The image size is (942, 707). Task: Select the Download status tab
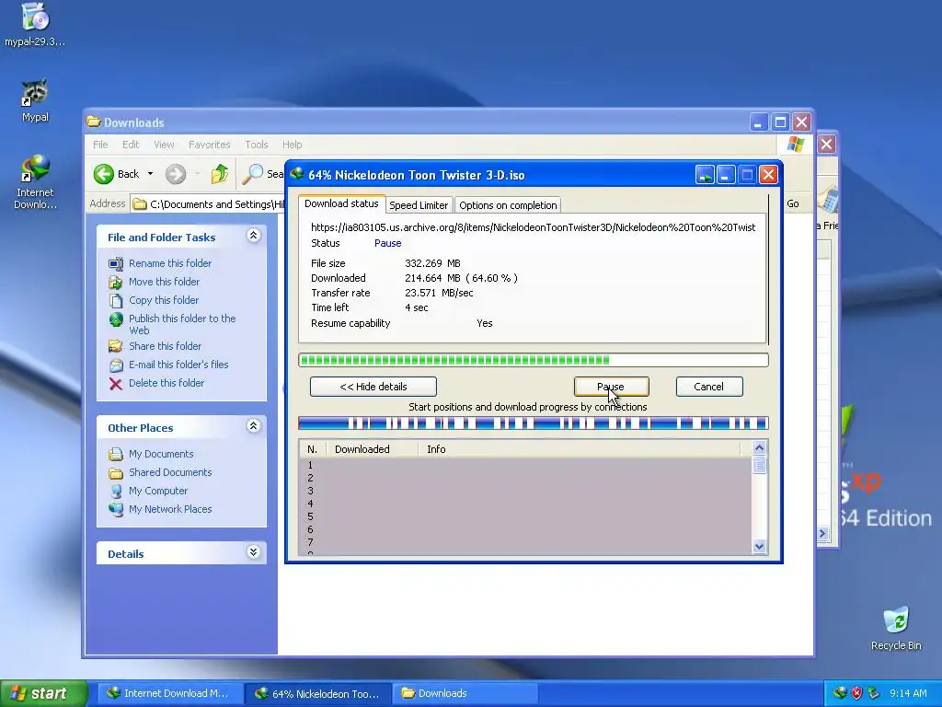[x=341, y=203]
